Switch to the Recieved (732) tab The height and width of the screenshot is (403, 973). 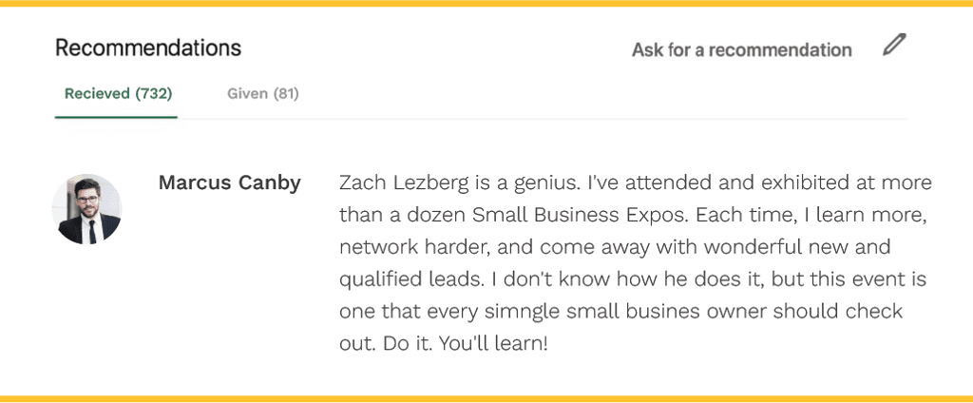[x=119, y=94]
